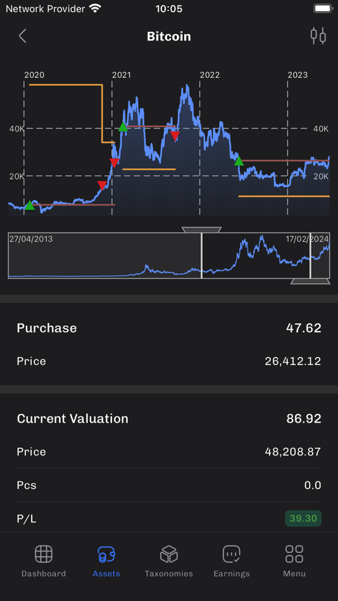Open the Dashboard tab
Viewport: 338px width, 601px height.
click(43, 561)
